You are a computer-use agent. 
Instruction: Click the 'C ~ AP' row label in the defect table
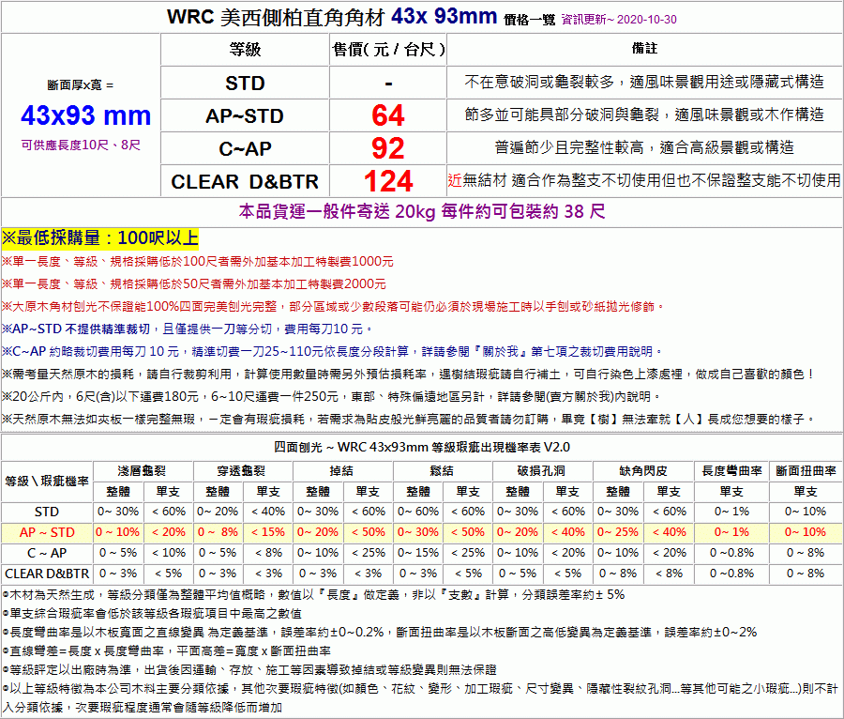[47, 553]
